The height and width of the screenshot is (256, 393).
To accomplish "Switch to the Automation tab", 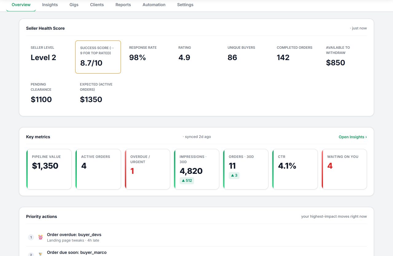I will point(154,5).
